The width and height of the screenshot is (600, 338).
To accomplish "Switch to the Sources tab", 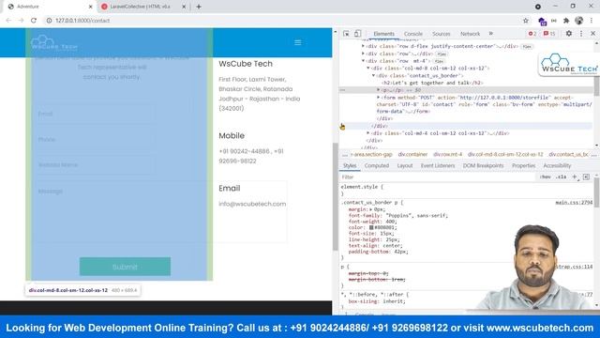I will 442,34.
